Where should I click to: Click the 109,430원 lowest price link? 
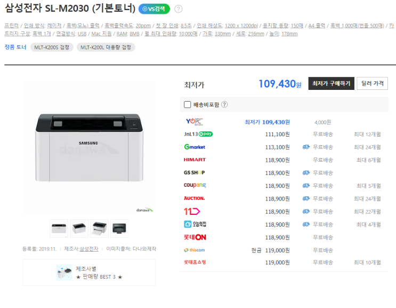pyautogui.click(x=280, y=84)
